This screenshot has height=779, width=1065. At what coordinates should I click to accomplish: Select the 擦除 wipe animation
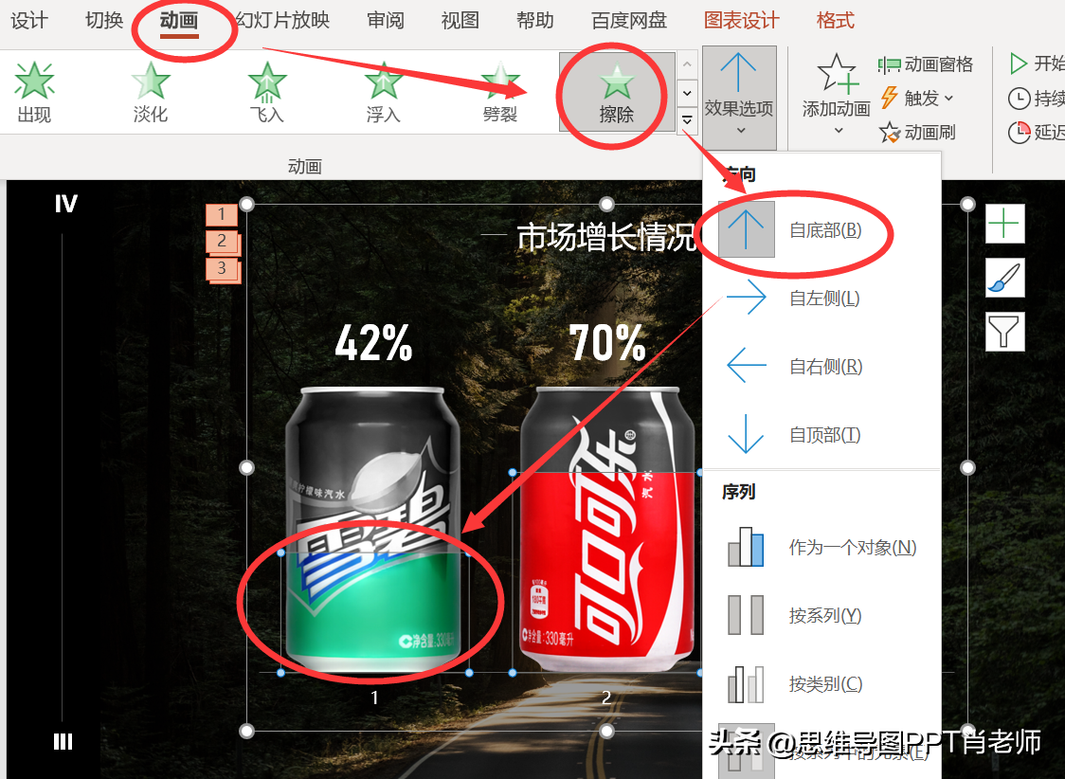(617, 92)
